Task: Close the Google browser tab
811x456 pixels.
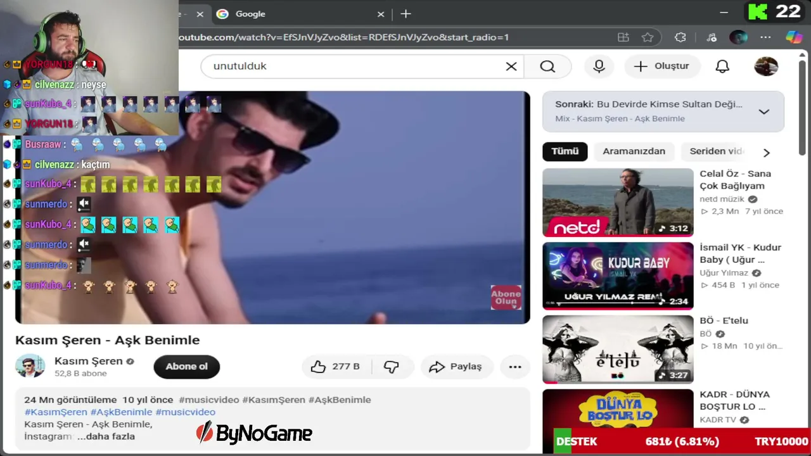Action: 381,14
